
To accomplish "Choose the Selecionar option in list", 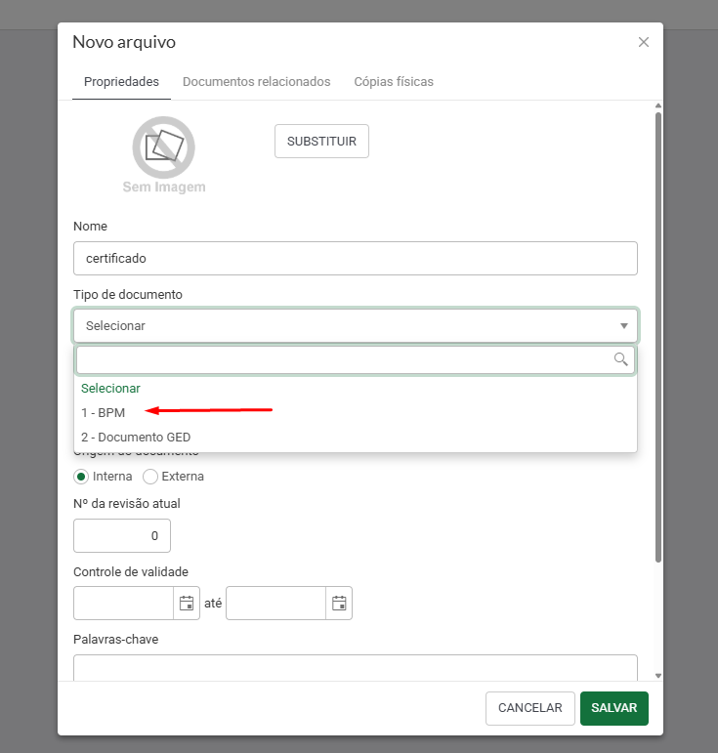I will [356, 388].
